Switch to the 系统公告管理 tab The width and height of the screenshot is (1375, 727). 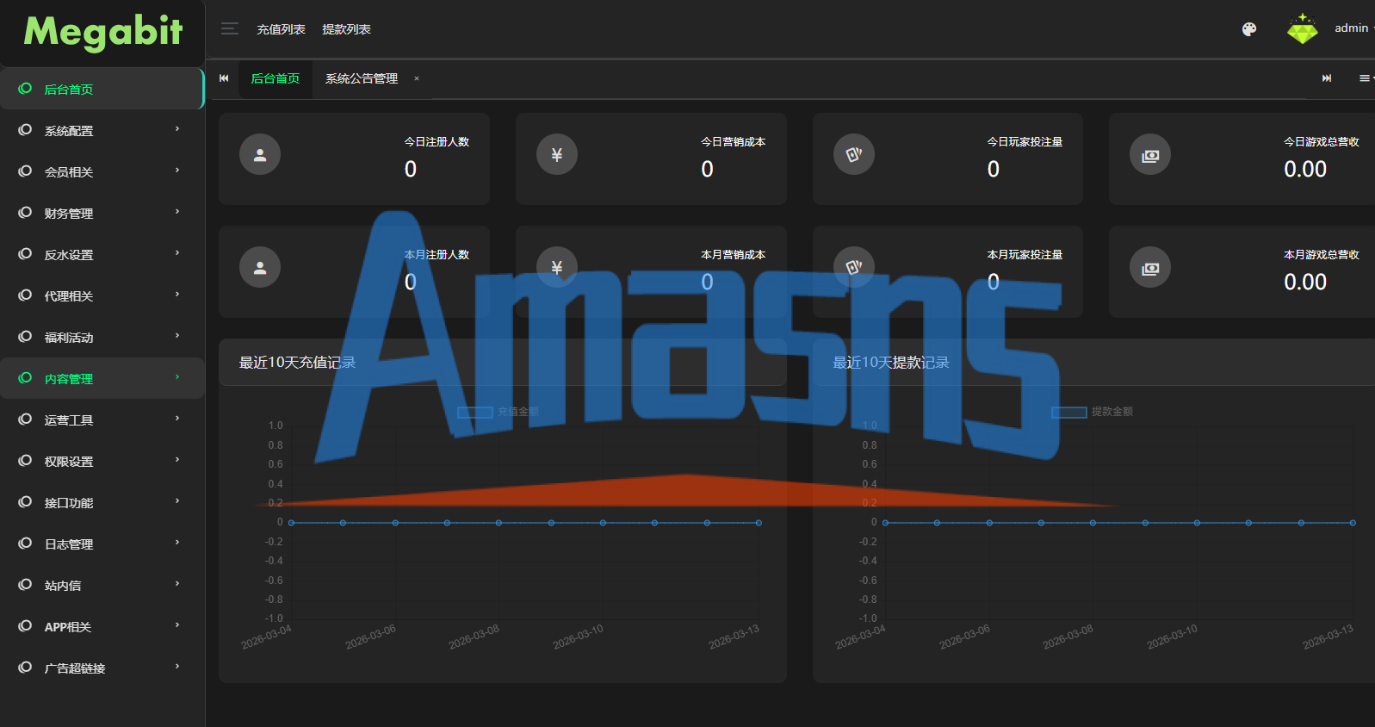click(x=362, y=79)
